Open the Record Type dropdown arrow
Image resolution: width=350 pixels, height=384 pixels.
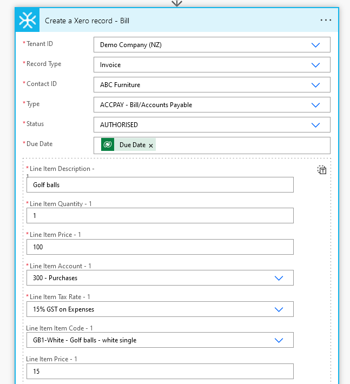pos(315,65)
